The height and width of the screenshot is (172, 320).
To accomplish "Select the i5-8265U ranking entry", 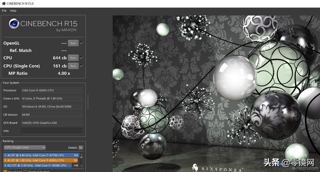I will coord(40,160).
